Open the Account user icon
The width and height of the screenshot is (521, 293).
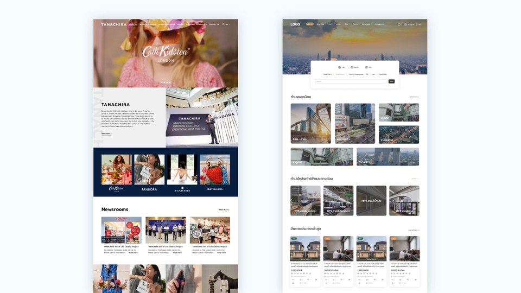coord(405,24)
